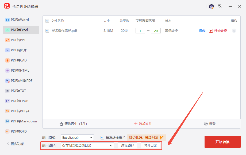
Task: Click the PDF转PDF/A icon
Action: point(7,111)
